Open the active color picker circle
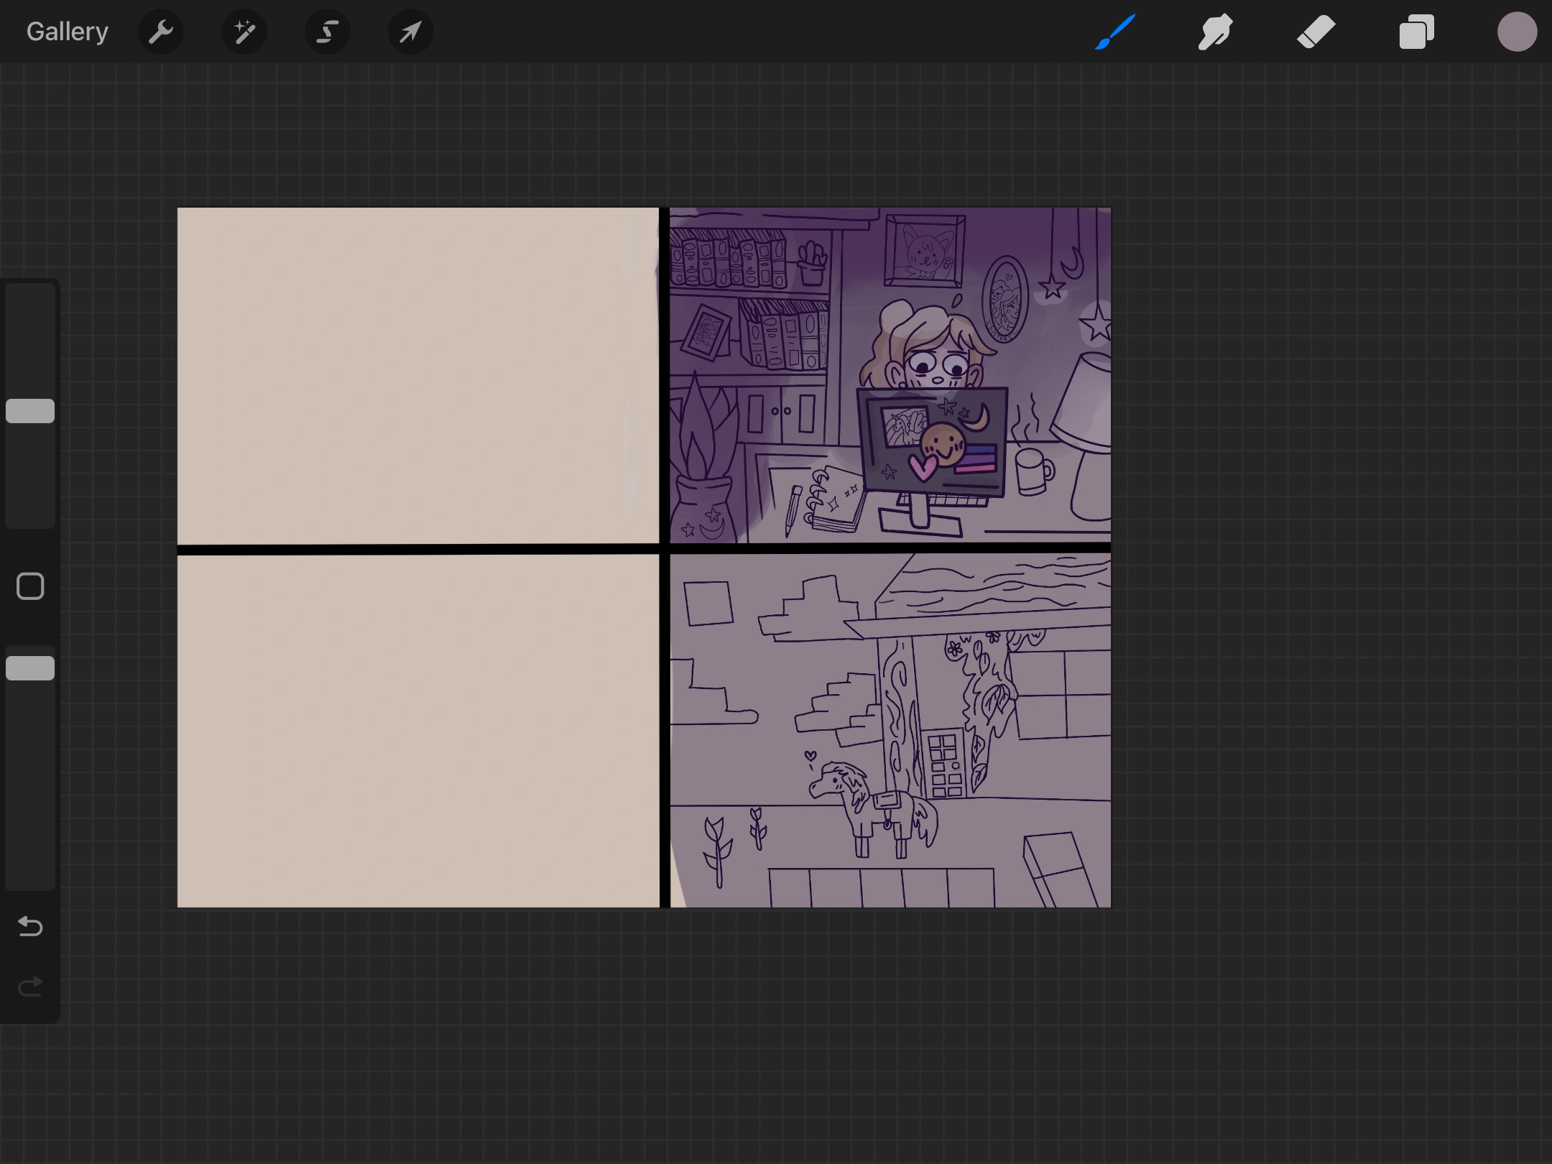Viewport: 1552px width, 1164px height. click(x=1517, y=32)
